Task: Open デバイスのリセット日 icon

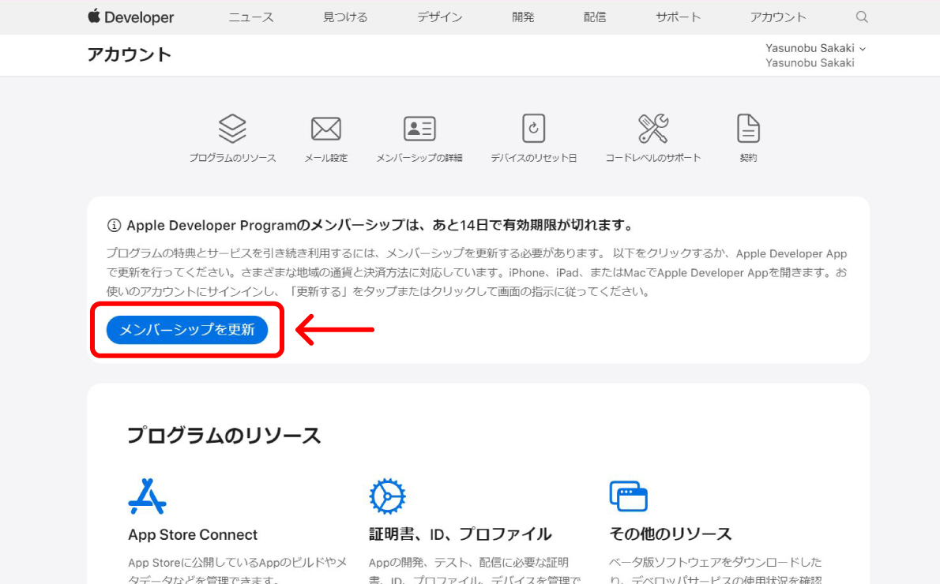Action: tap(533, 129)
